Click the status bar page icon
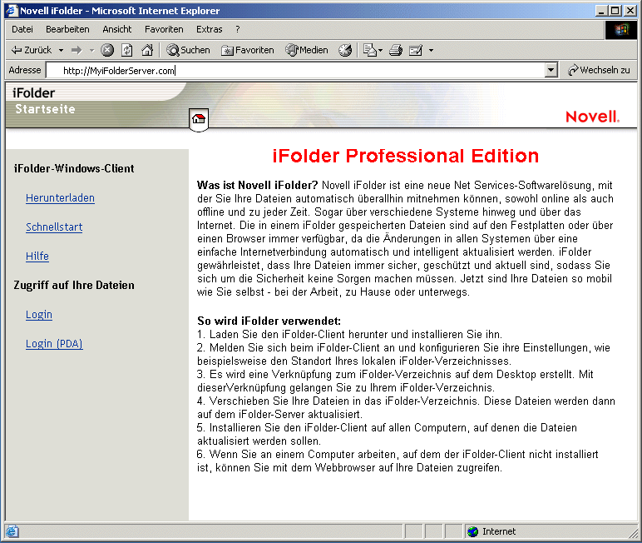This screenshot has height=543, width=642. coord(12,531)
